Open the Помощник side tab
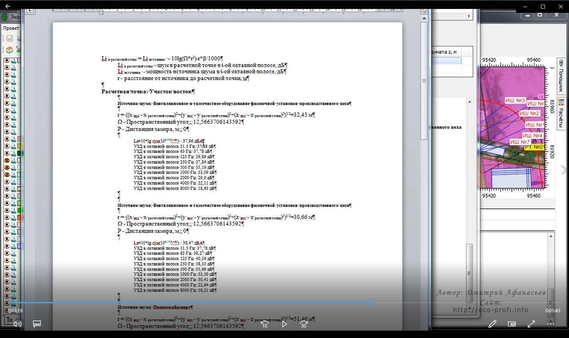 [x=561, y=76]
